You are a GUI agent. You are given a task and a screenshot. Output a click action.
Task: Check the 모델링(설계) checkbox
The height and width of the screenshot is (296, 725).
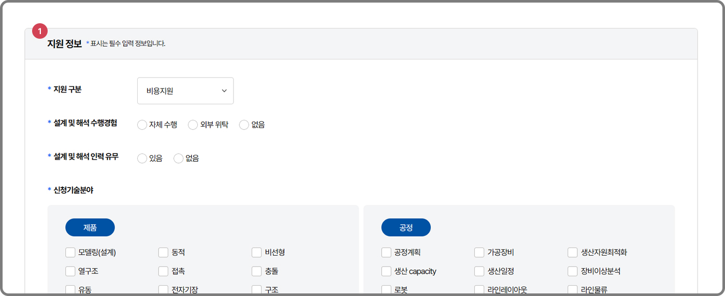tap(70, 253)
